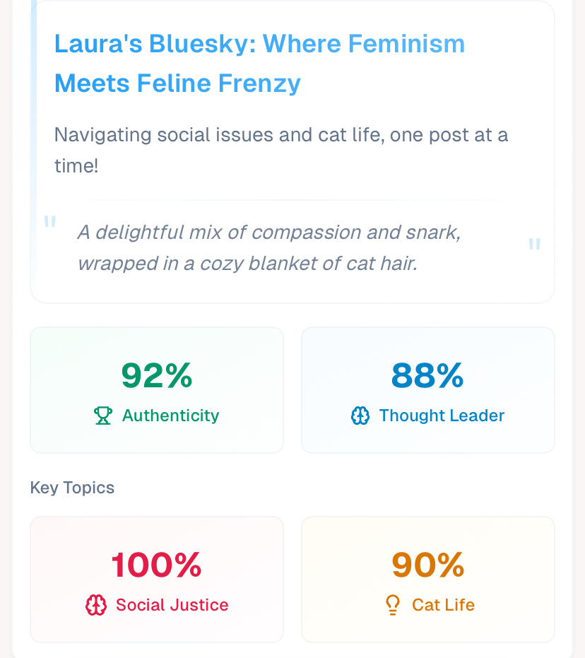Screen dimensions: 585x658
Task: Open the "Laura's Bluesky" headline title
Action: pos(259,64)
